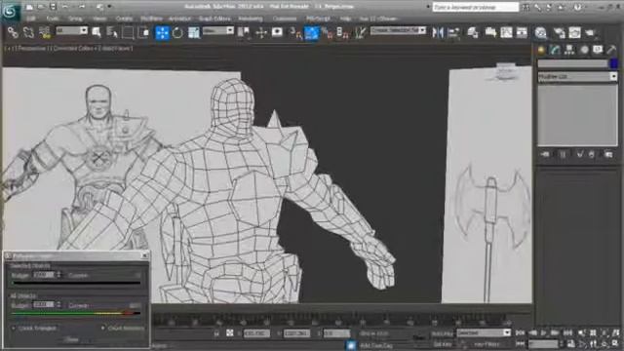Toggle Pin Stack in the modifier panel
Viewport: 624px width, 351px height.
(x=545, y=154)
